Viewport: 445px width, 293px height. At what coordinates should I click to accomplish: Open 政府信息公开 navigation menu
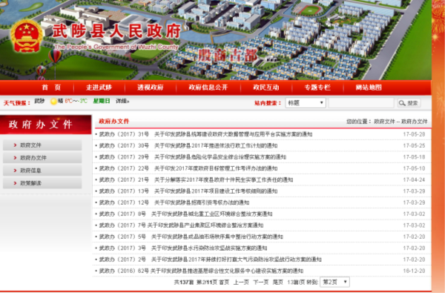tap(208, 88)
